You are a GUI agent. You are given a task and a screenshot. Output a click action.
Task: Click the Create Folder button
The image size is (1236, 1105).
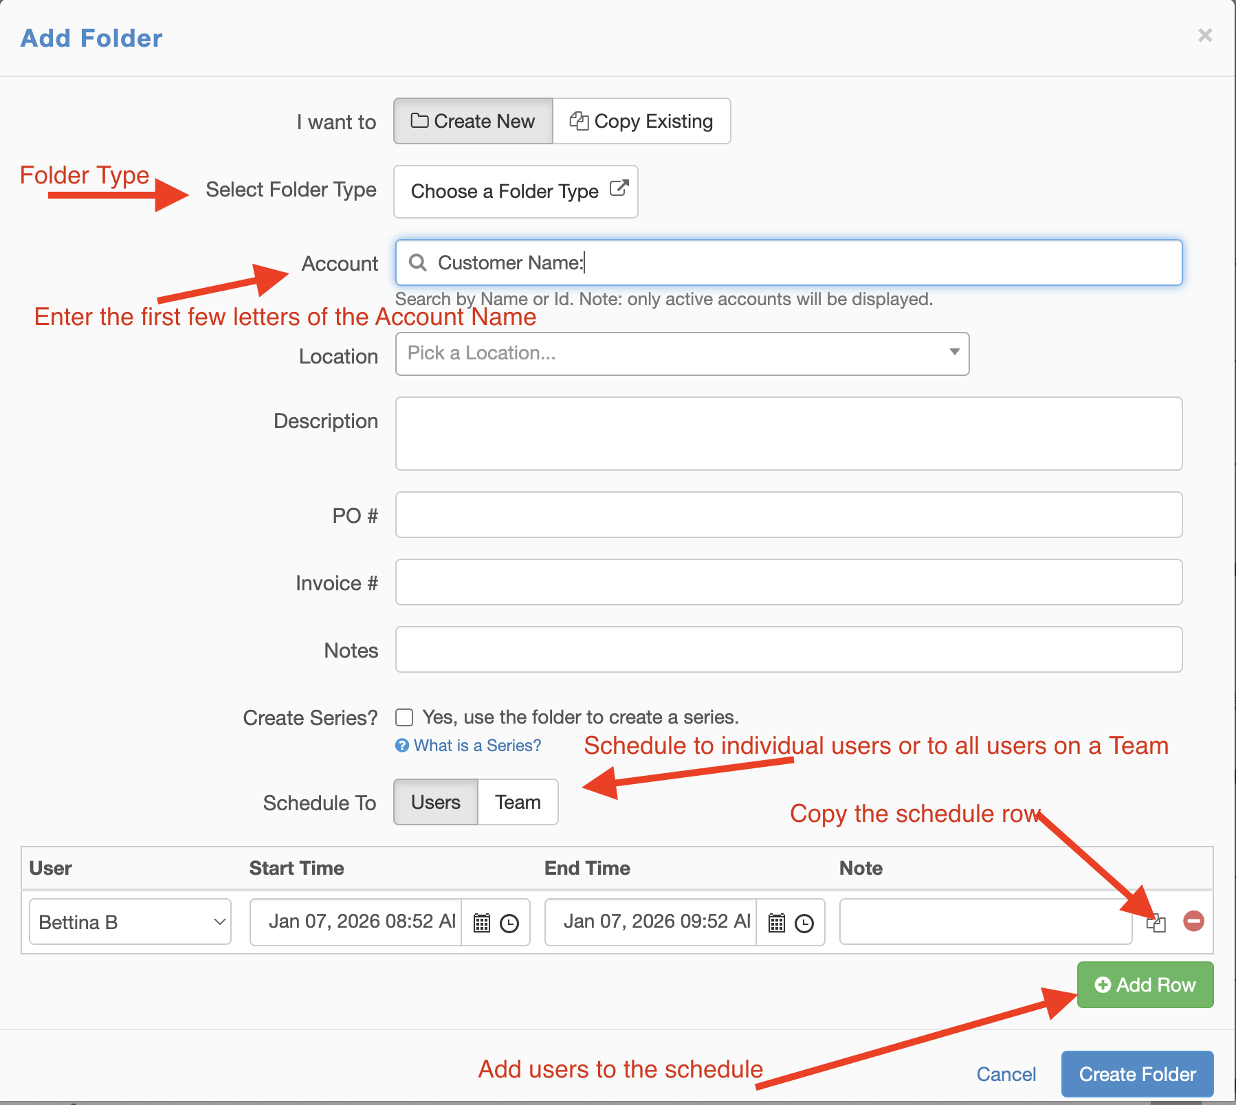1138,1074
